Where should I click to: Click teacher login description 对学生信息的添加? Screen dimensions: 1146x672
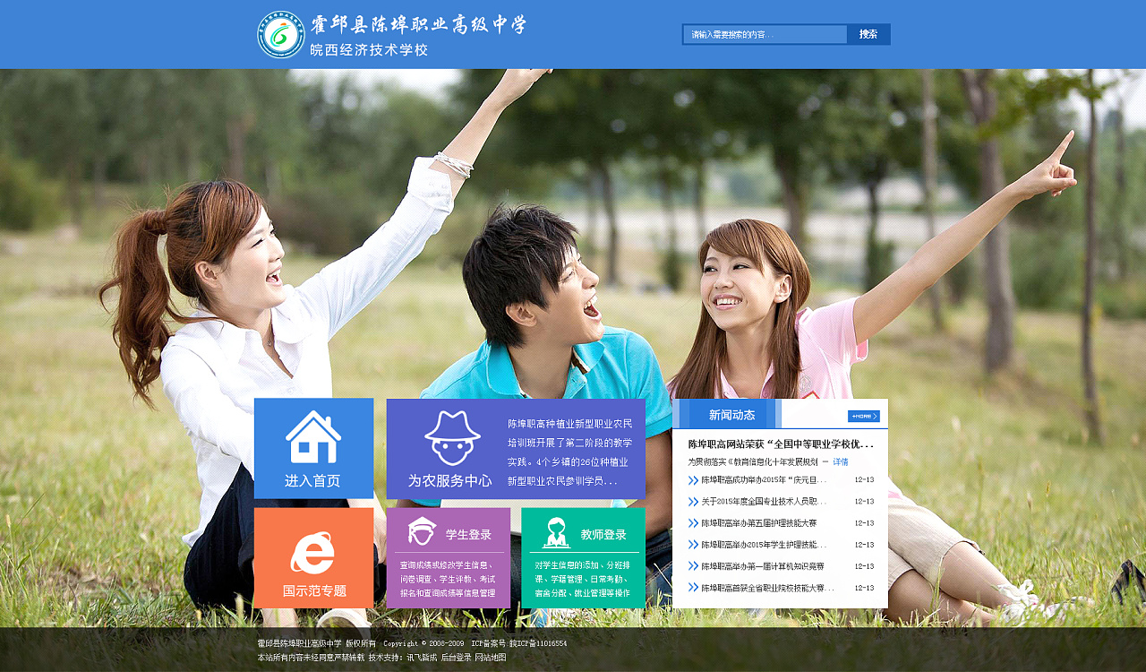[583, 579]
